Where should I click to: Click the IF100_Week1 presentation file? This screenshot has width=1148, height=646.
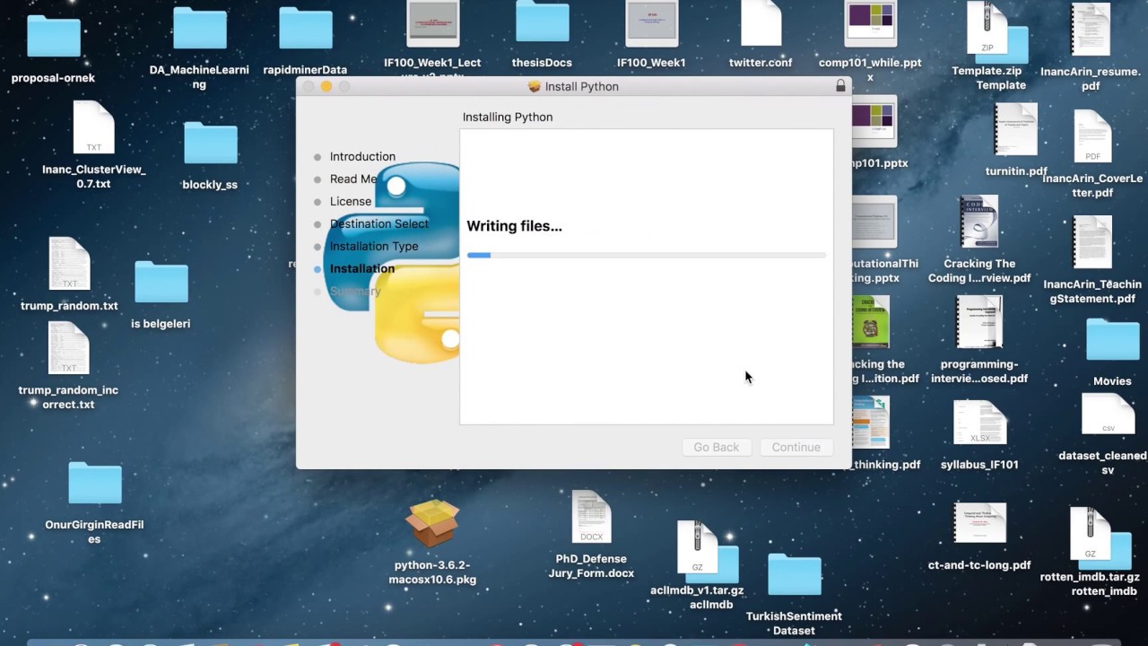click(652, 24)
